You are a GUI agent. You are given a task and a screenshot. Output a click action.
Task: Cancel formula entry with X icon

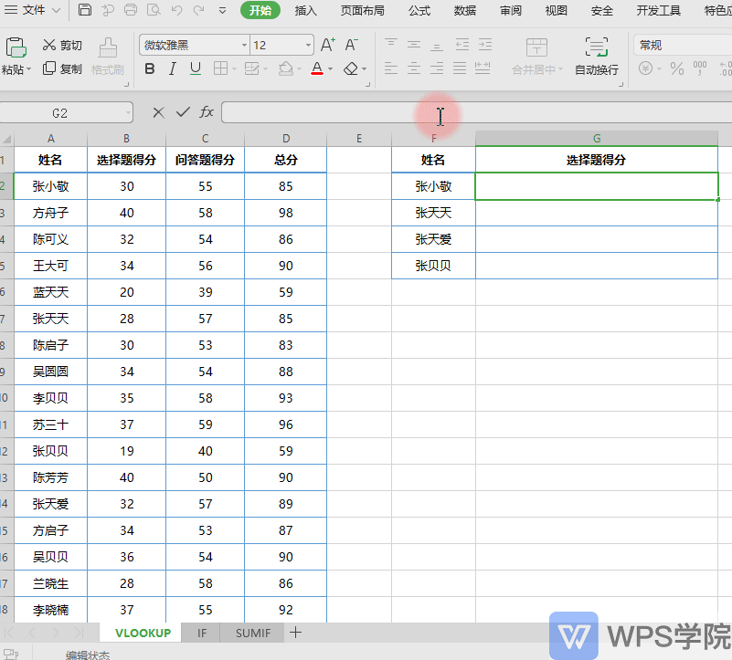tap(158, 112)
